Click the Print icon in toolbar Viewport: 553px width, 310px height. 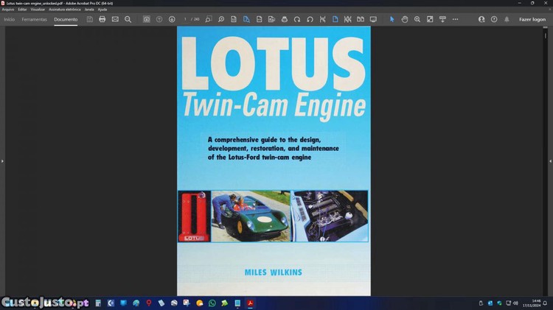point(102,19)
